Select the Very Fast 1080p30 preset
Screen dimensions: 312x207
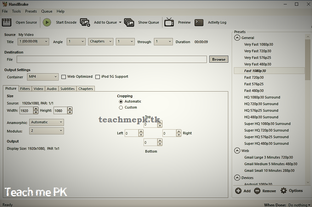click(258, 44)
